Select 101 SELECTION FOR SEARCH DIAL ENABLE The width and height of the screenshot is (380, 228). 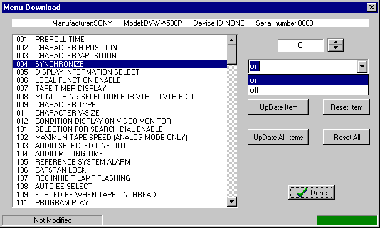tap(120, 129)
